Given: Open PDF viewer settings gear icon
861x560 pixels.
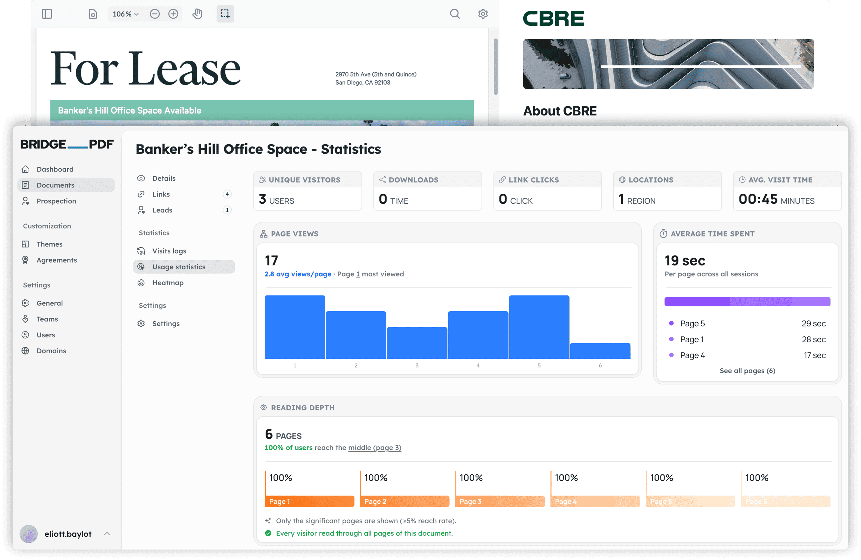Looking at the screenshot, I should click(483, 14).
